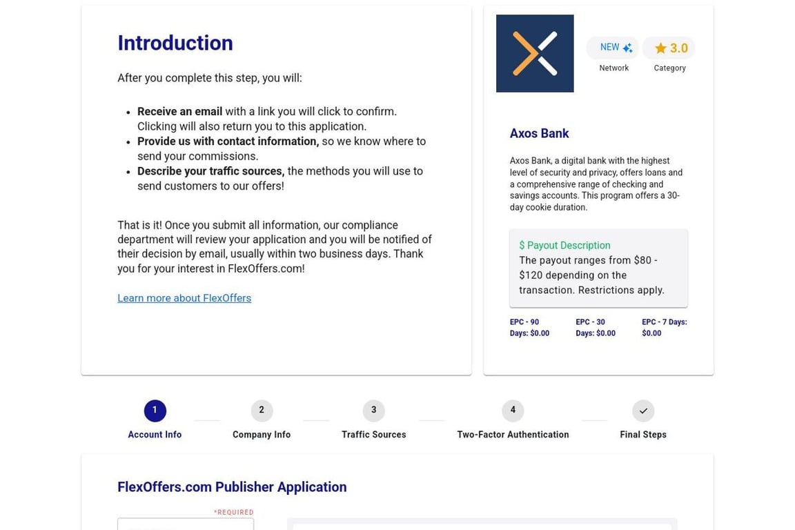The height and width of the screenshot is (530, 795).
Task: Click the Network label under NEW badge
Action: click(614, 68)
